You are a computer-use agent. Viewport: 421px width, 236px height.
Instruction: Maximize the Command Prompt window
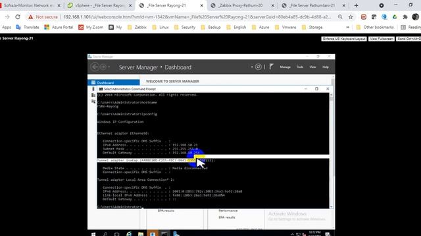316,89
